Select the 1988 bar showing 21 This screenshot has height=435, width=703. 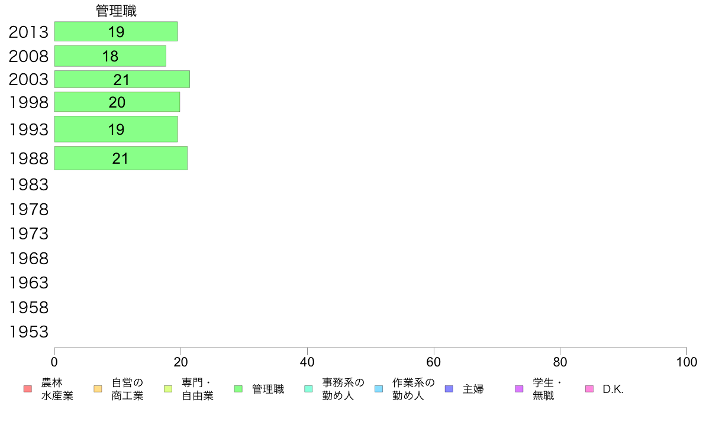121,158
